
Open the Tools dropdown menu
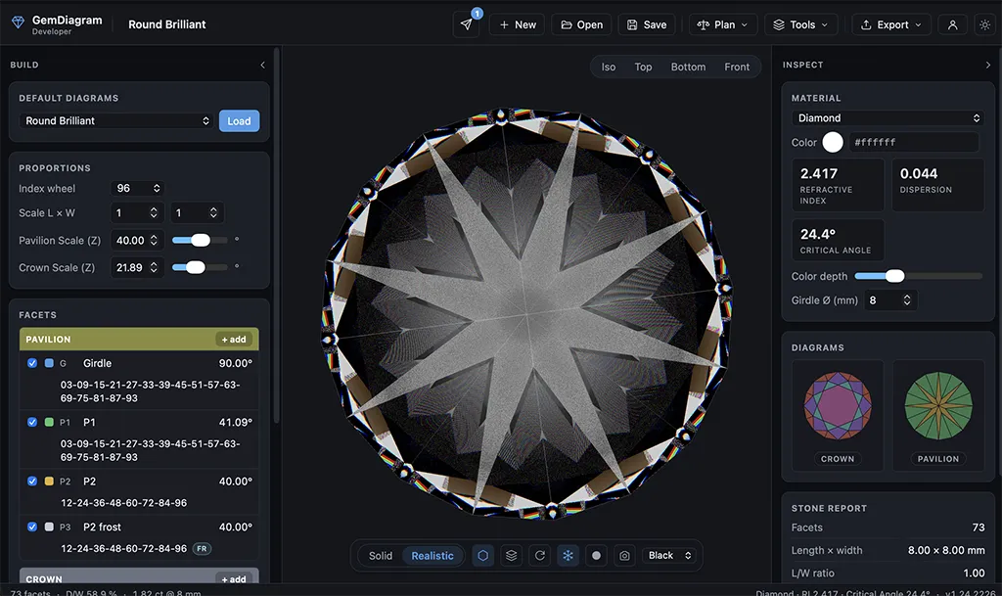800,24
